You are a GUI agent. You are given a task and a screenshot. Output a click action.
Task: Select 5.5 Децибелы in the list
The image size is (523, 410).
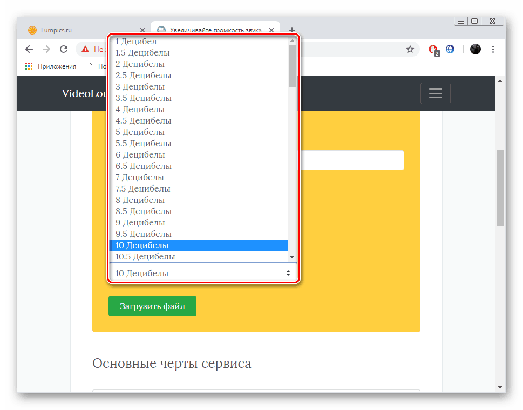tap(199, 143)
